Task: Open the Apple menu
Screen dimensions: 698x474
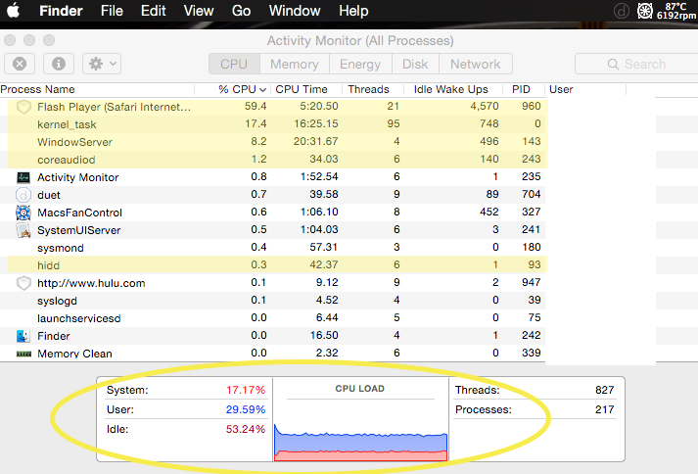Action: pos(14,10)
